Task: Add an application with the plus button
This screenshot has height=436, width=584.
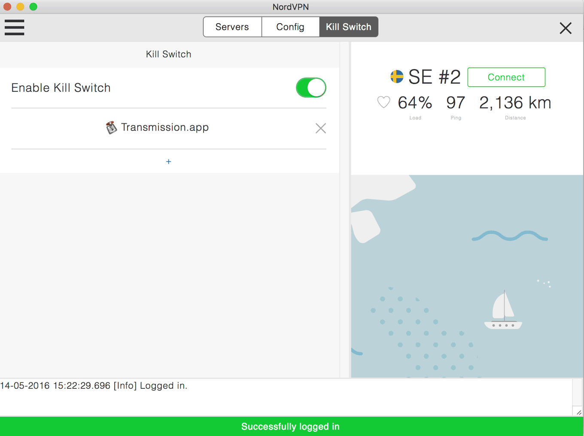Action: [169, 161]
